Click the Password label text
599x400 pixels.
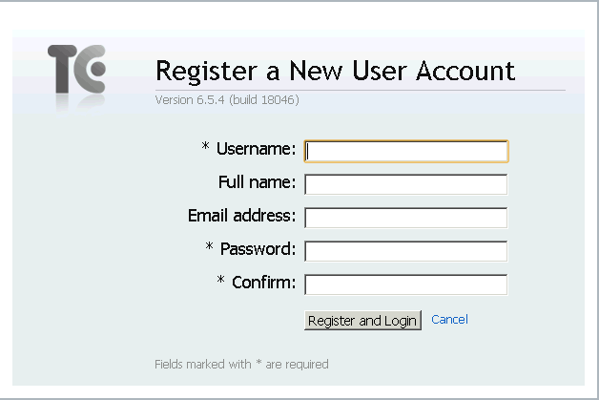click(x=258, y=249)
